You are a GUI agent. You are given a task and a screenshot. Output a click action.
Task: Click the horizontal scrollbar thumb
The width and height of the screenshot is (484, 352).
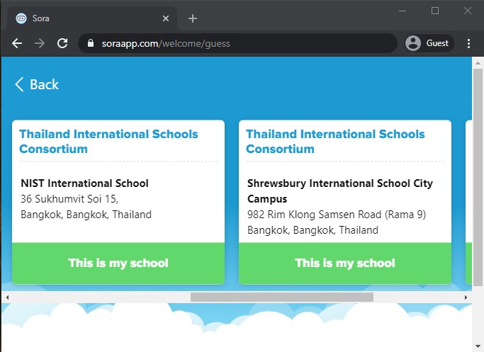tap(282, 297)
